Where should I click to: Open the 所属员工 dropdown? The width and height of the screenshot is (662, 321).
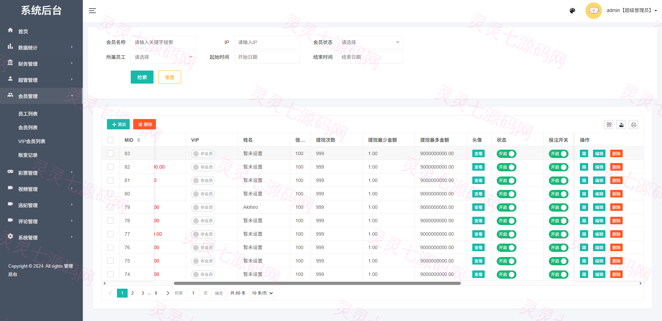pyautogui.click(x=163, y=57)
